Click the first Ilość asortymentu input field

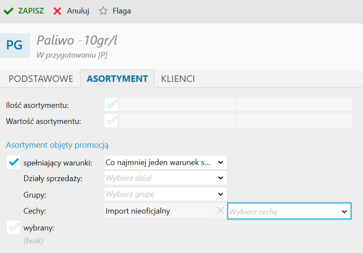tap(177, 104)
